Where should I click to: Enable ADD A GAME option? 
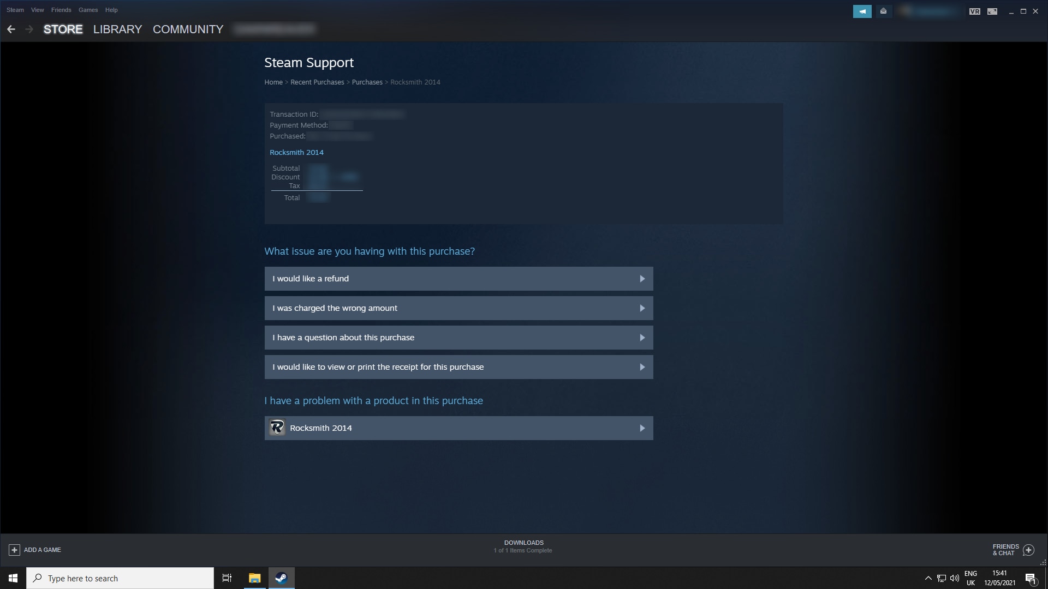pos(34,549)
